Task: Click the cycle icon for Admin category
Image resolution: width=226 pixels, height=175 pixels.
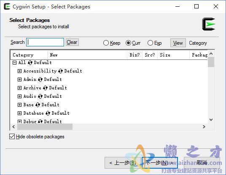Action: [40, 79]
